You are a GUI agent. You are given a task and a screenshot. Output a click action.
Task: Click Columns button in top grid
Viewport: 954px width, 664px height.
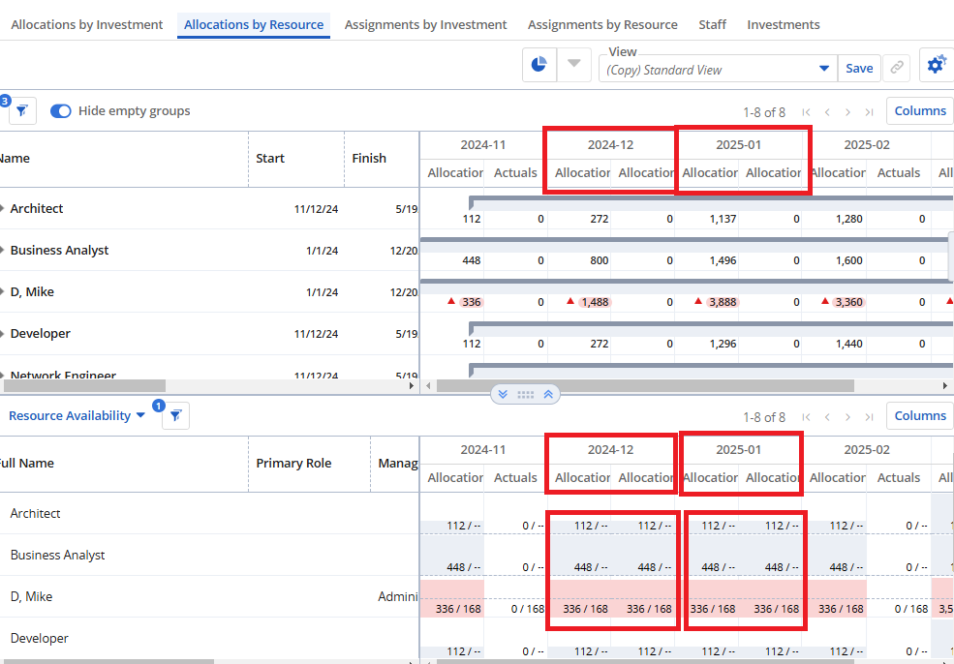point(919,111)
